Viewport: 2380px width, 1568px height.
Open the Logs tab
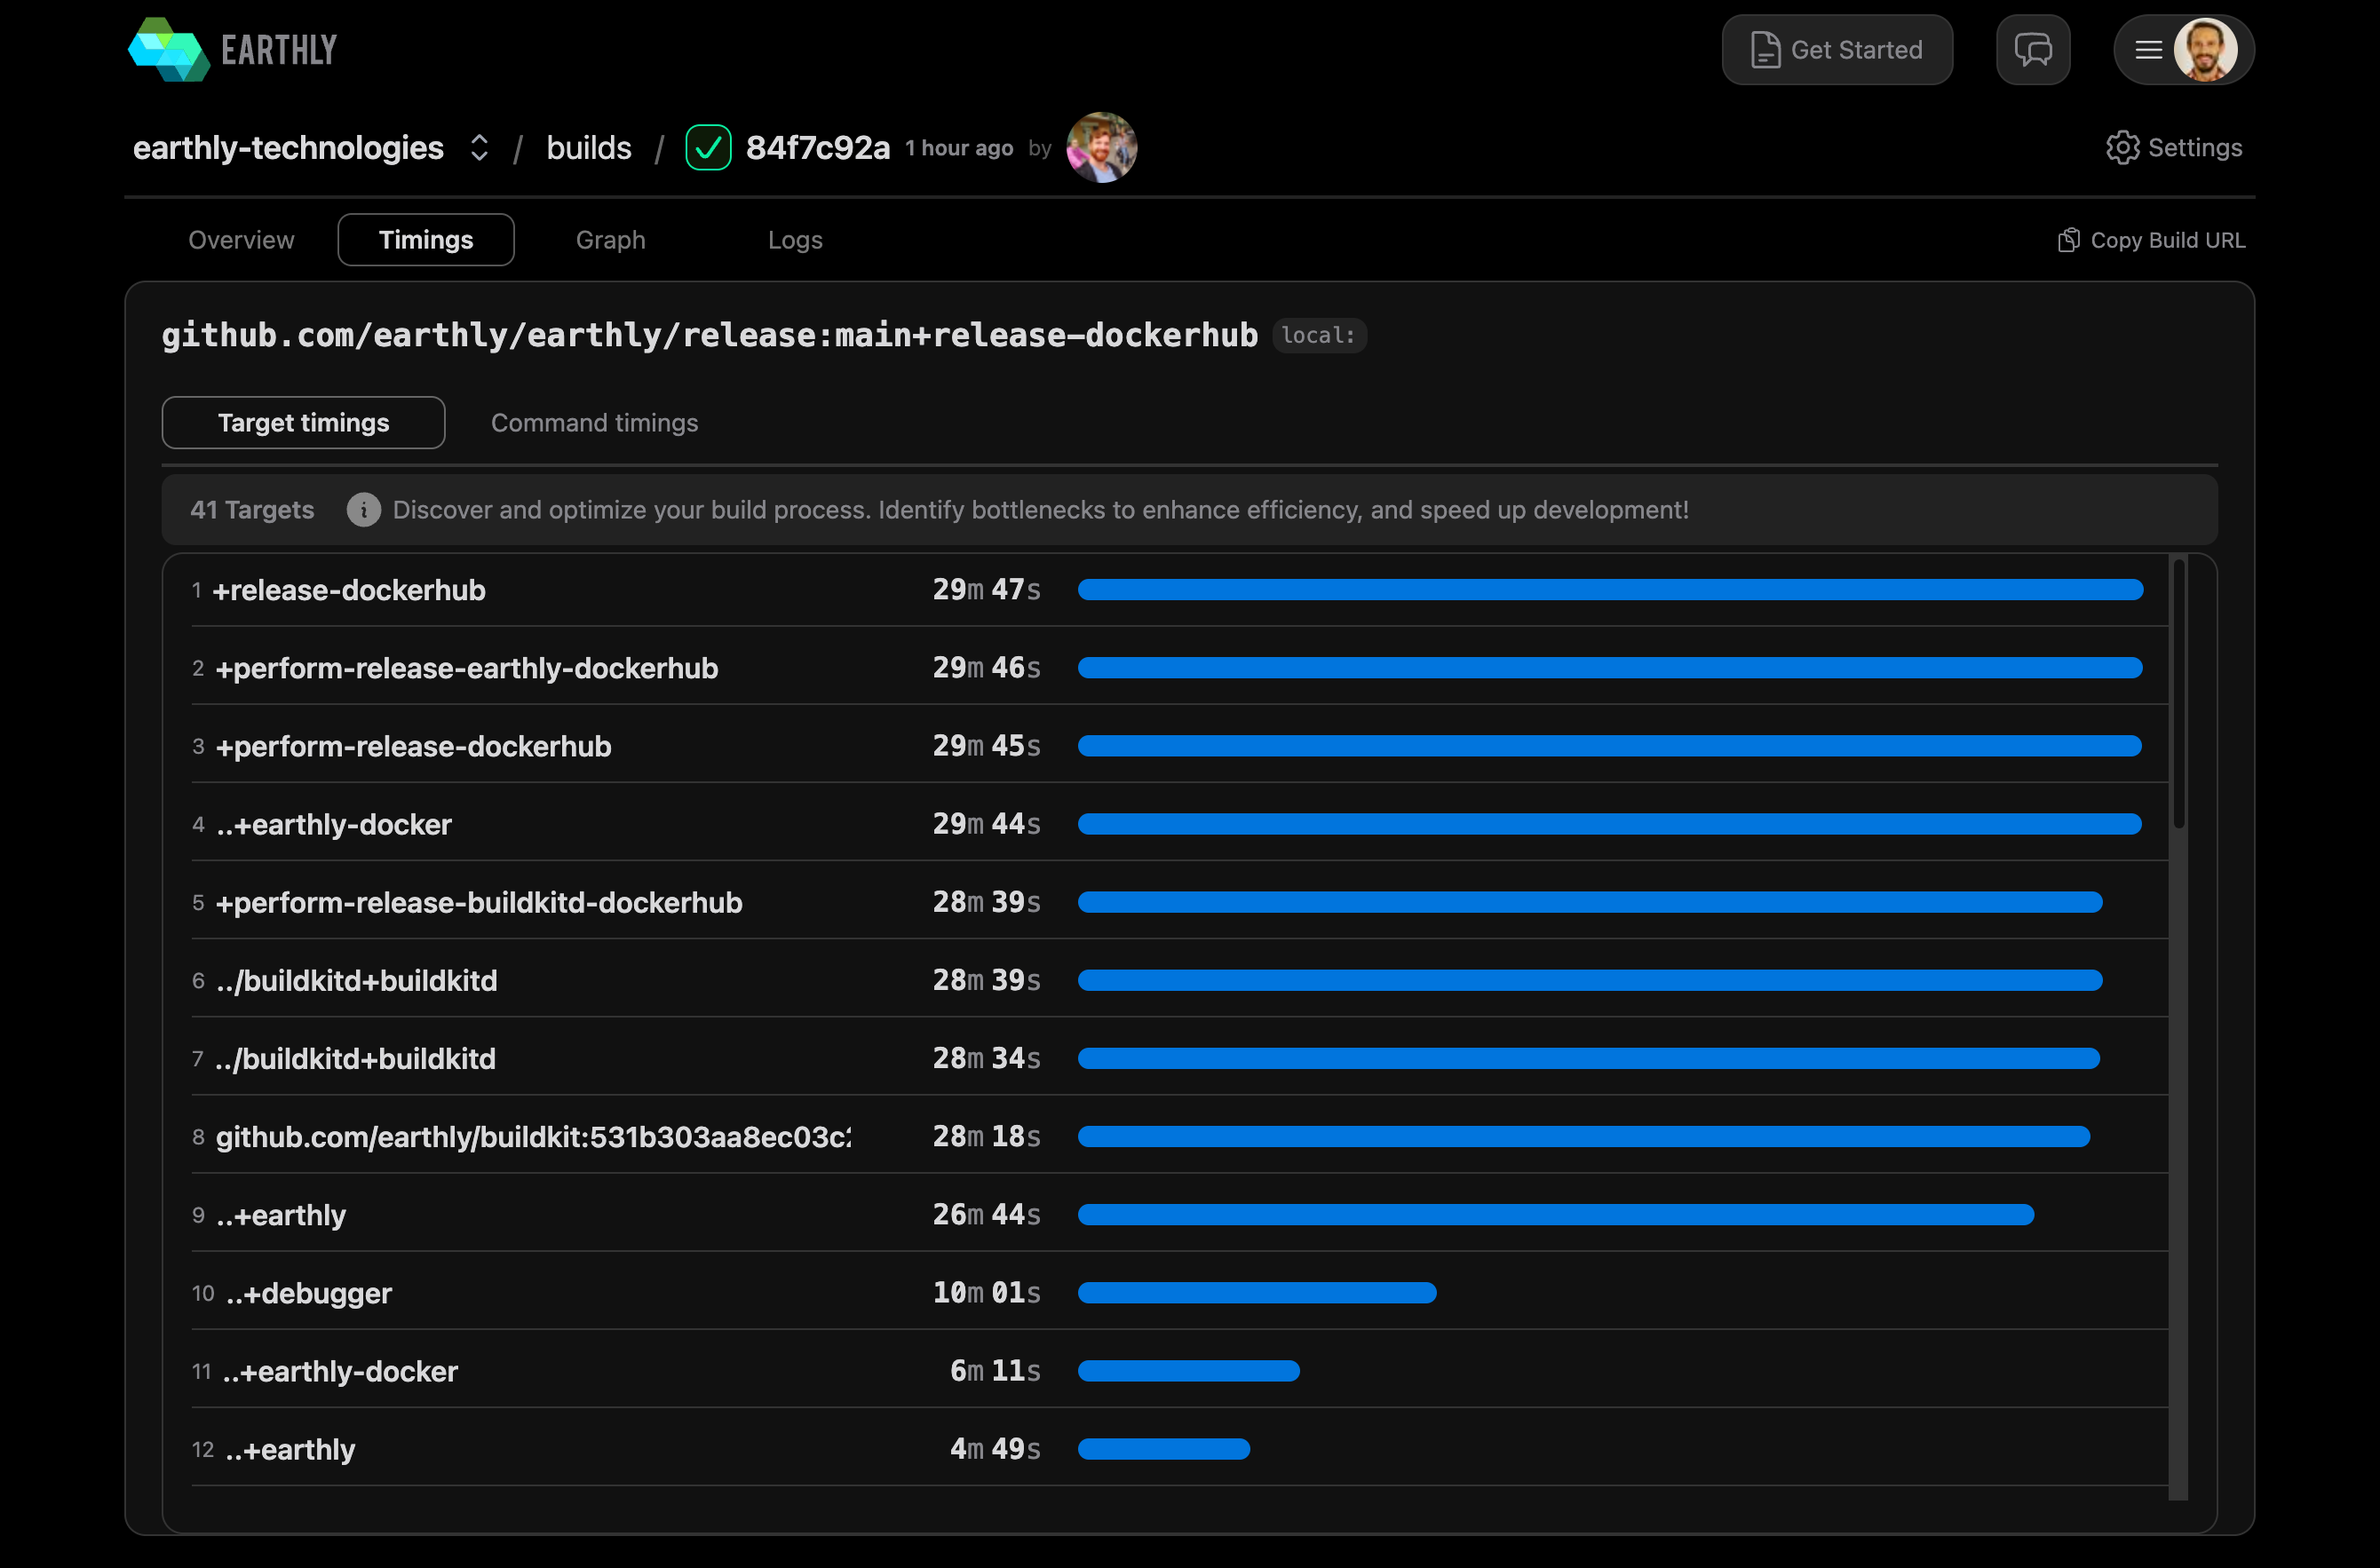pyautogui.click(x=795, y=240)
